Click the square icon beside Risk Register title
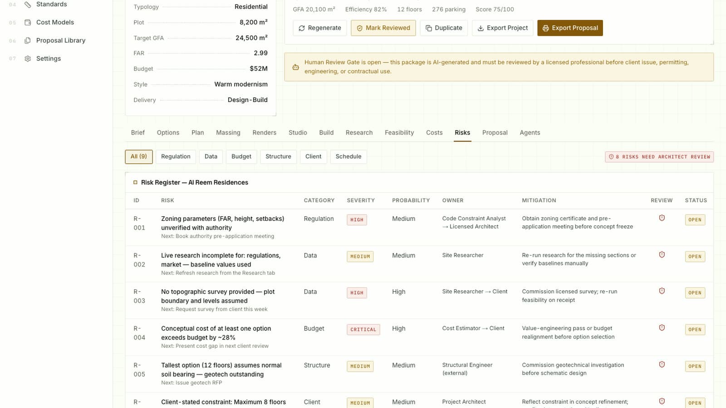The height and width of the screenshot is (408, 726). [x=135, y=182]
